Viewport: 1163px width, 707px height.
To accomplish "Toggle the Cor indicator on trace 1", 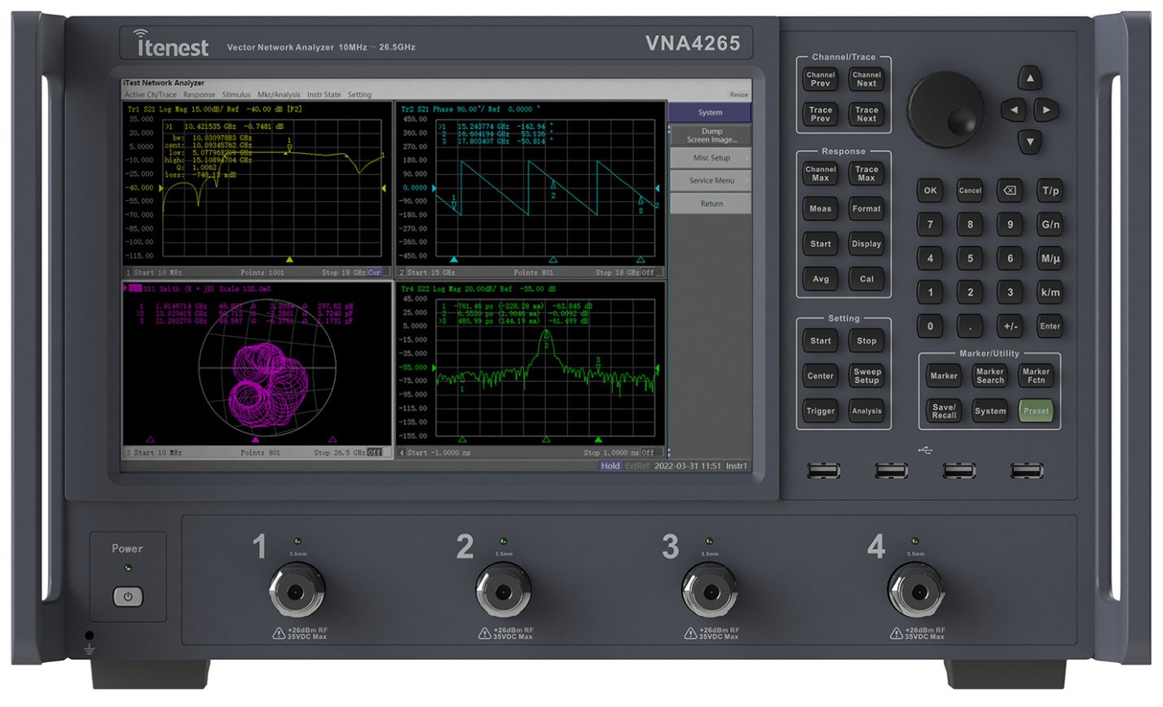I will 374,273.
